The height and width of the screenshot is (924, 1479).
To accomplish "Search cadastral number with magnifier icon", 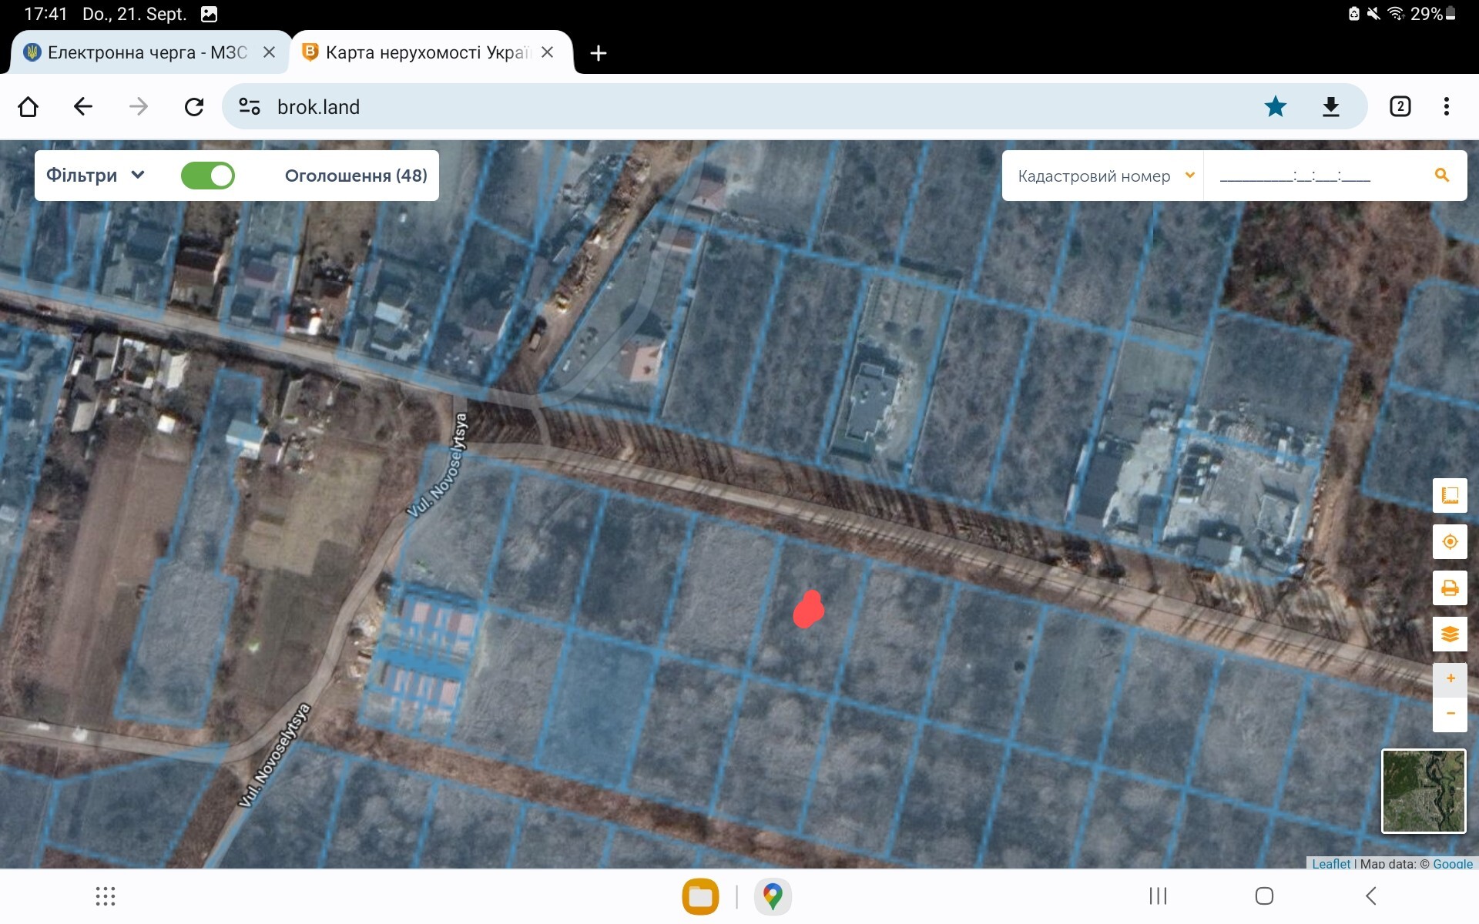I will (x=1442, y=176).
